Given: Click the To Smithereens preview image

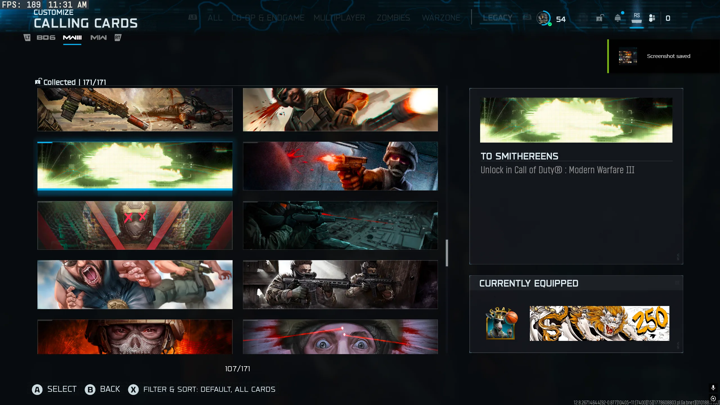Looking at the screenshot, I should [576, 120].
